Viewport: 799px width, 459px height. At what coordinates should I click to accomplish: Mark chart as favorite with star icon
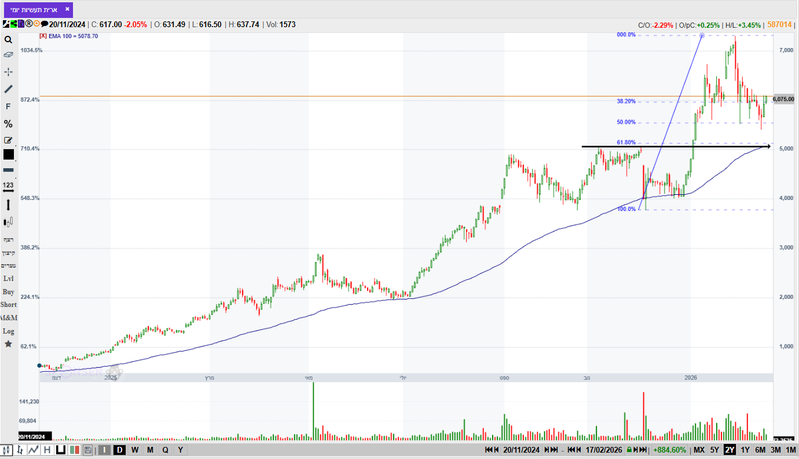(8, 344)
